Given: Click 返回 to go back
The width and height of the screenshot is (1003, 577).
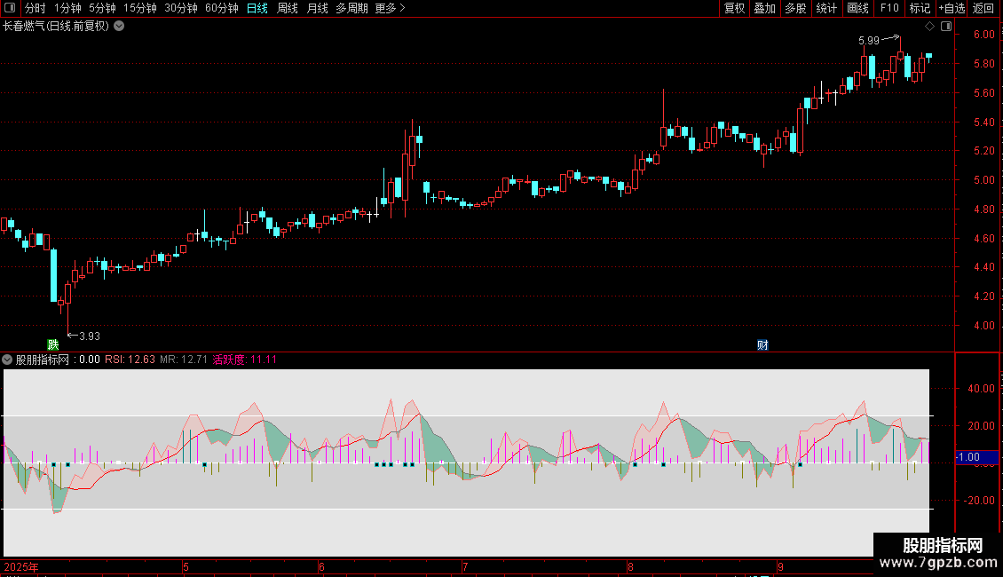Looking at the screenshot, I should click(983, 8).
